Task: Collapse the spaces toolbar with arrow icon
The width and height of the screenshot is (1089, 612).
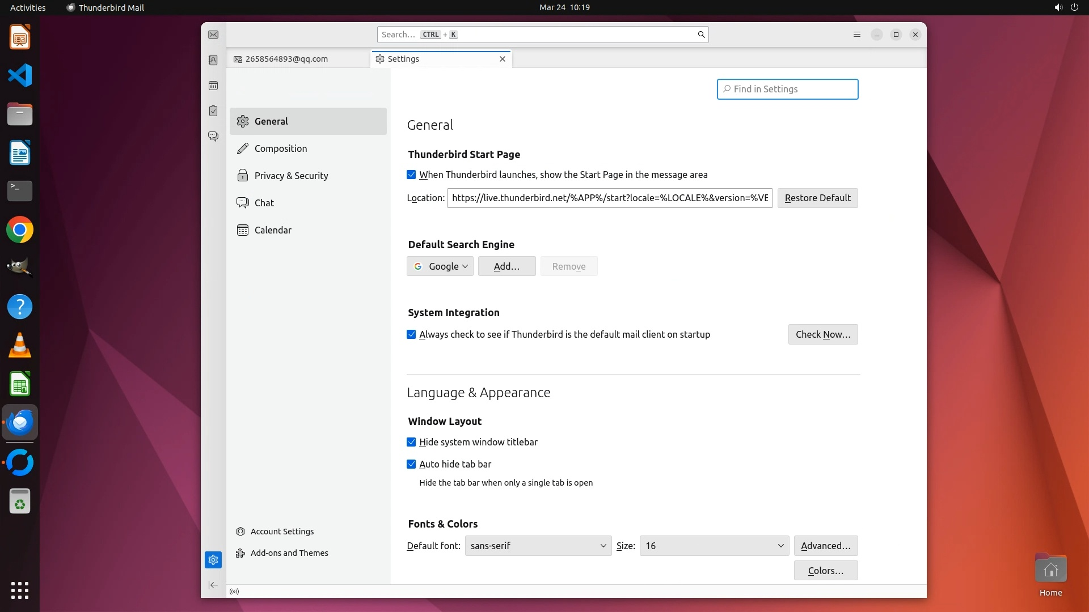Action: tap(213, 585)
